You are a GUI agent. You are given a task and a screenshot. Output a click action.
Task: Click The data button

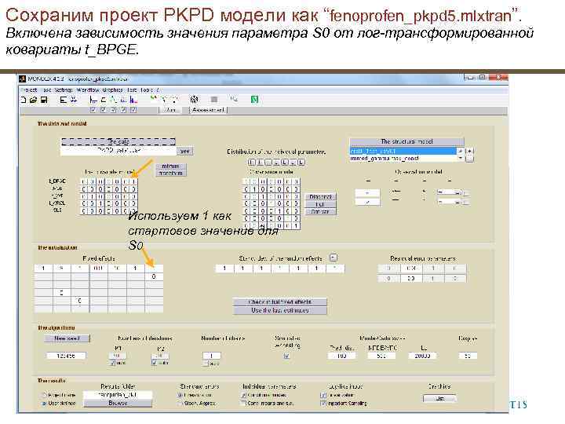tap(118, 141)
